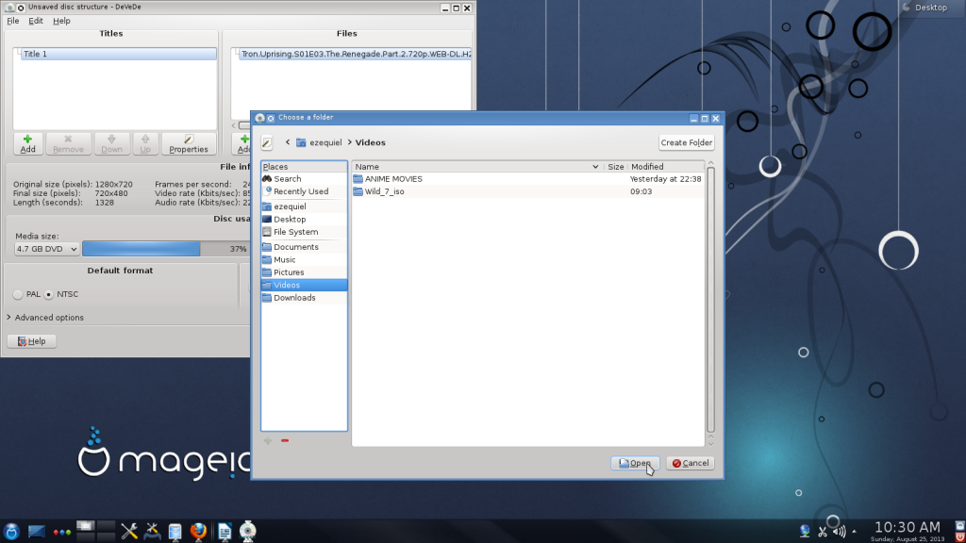Click the Open button in dialog
The width and height of the screenshot is (966, 543).
click(635, 463)
